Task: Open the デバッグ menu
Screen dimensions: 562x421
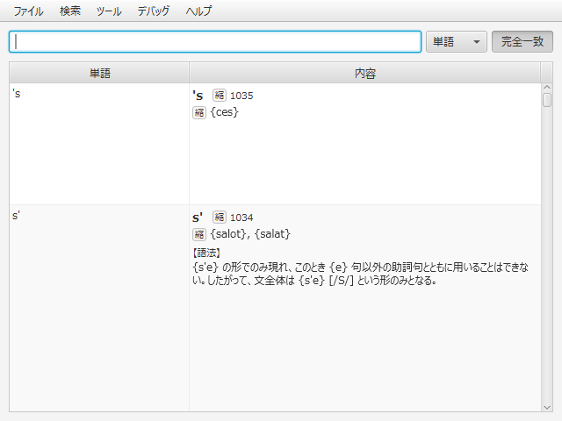Action: click(154, 11)
